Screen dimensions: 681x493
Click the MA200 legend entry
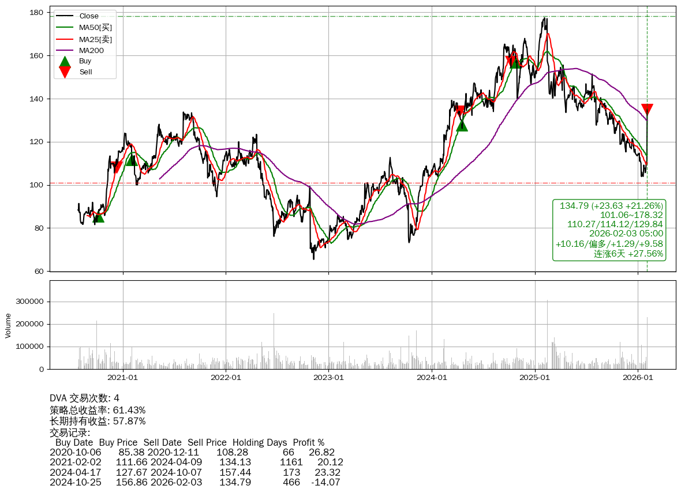tap(91, 50)
